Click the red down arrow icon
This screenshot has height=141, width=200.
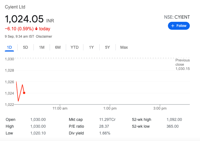click(36, 29)
